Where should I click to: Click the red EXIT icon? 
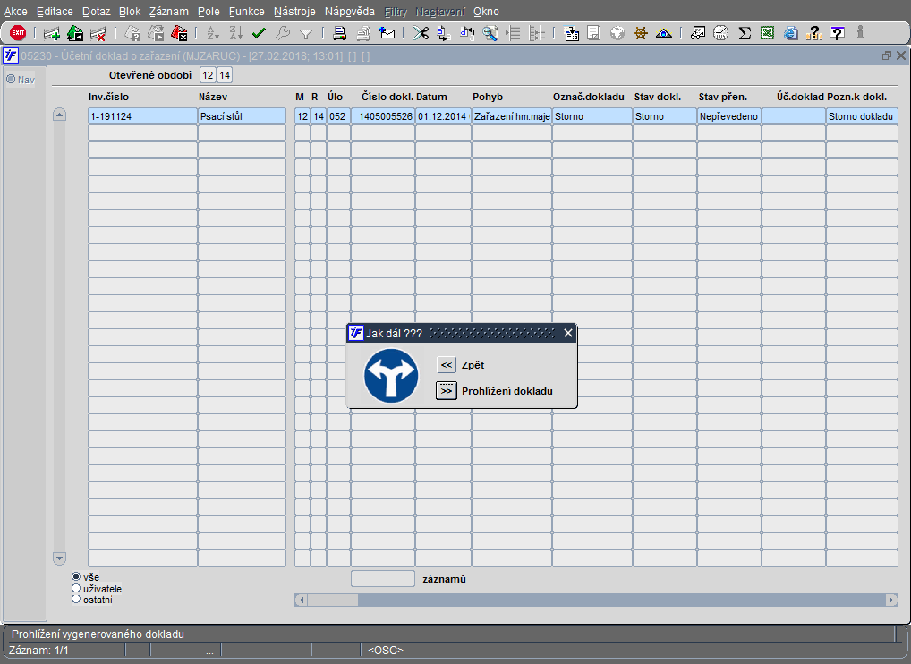18,33
